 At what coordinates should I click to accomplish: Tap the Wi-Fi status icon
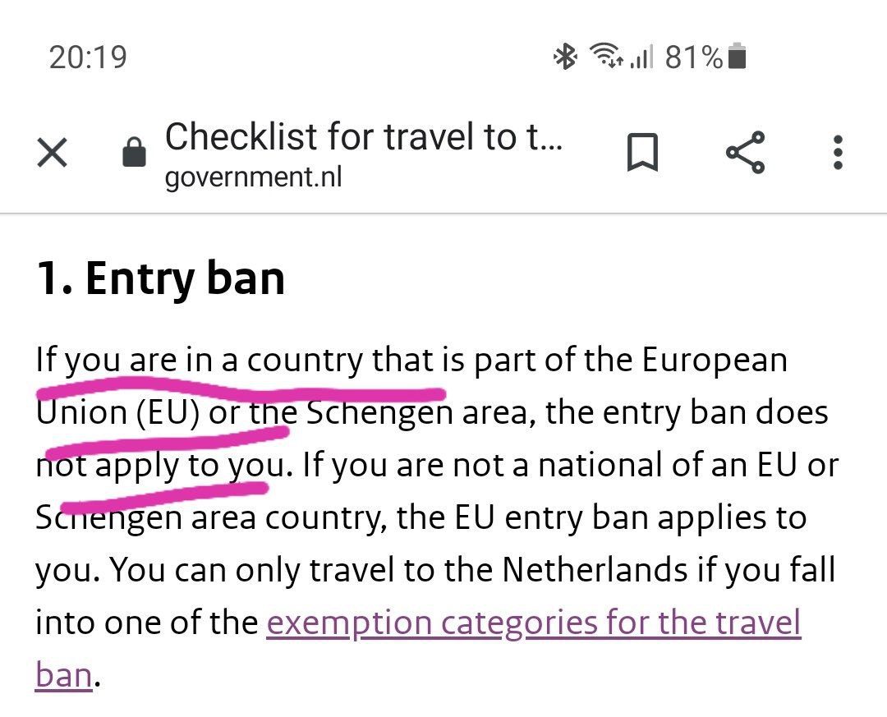606,55
